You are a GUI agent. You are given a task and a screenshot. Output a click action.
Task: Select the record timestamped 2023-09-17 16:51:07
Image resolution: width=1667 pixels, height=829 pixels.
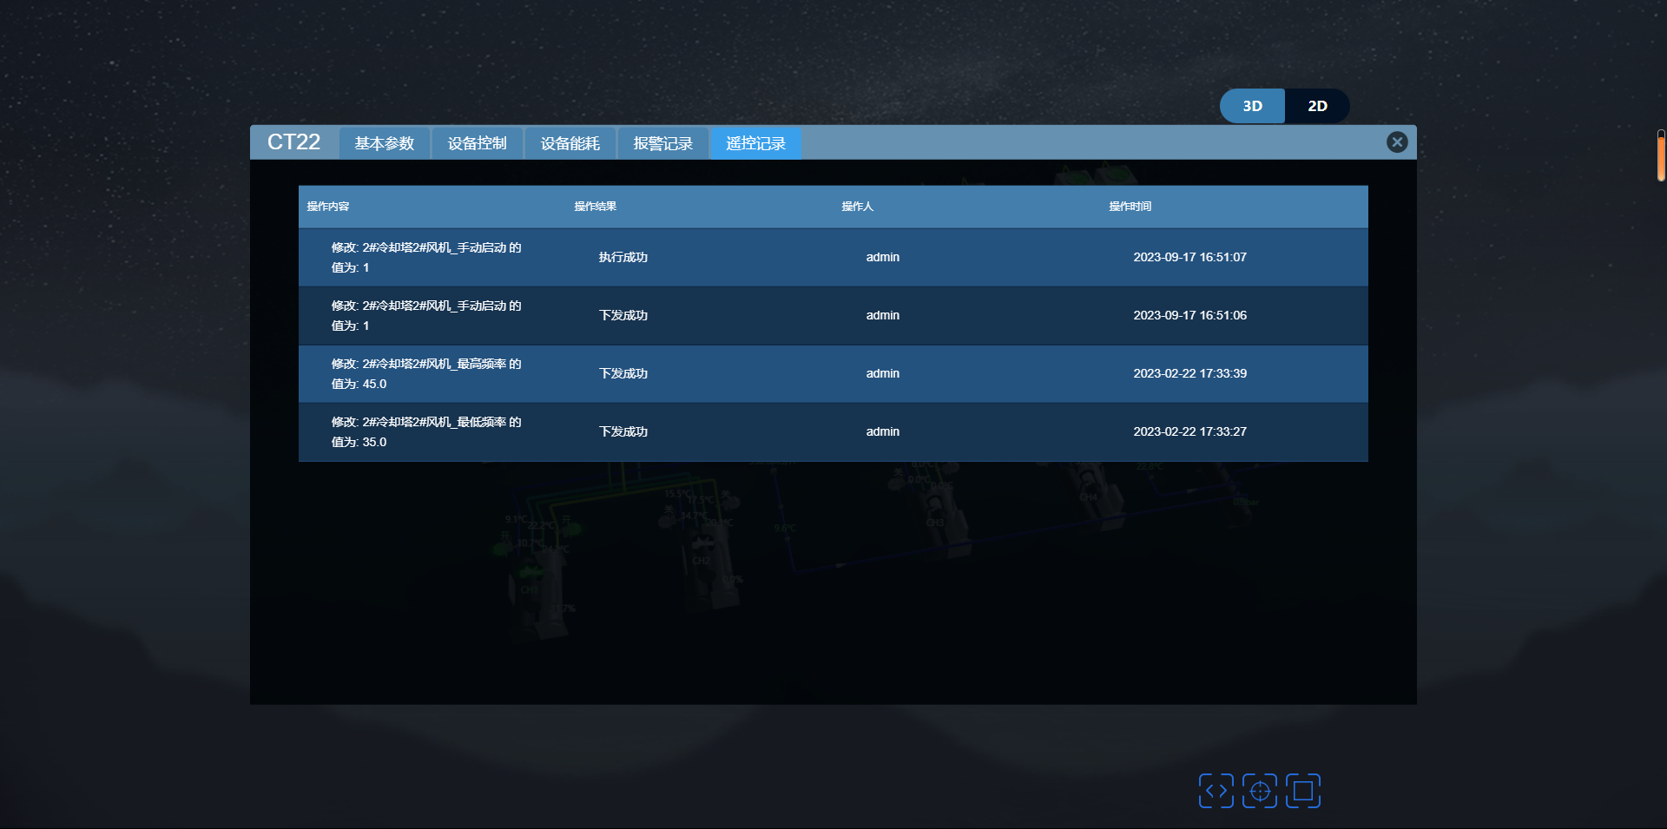point(1189,257)
